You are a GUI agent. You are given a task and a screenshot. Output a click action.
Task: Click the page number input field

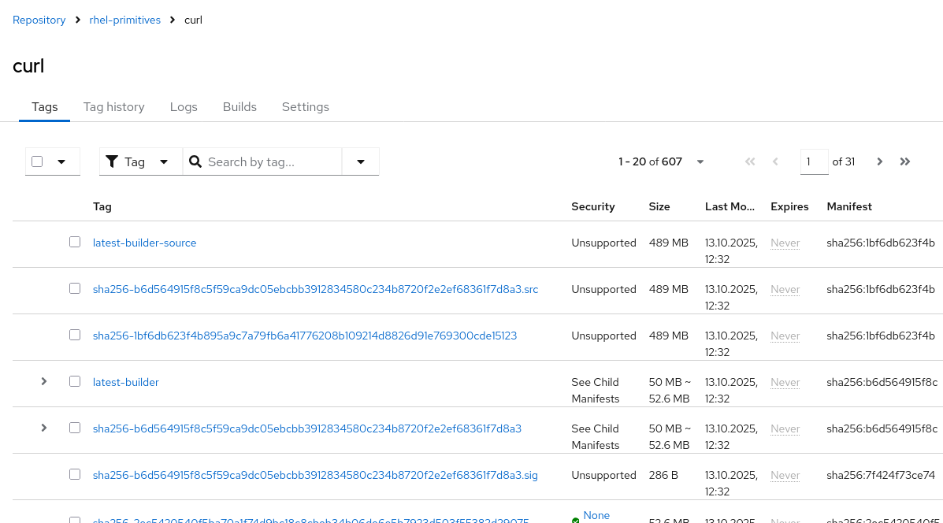815,161
